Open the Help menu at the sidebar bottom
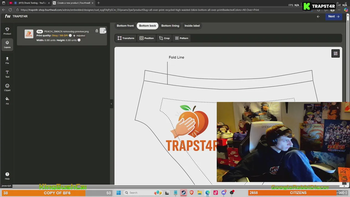 (x=7, y=176)
